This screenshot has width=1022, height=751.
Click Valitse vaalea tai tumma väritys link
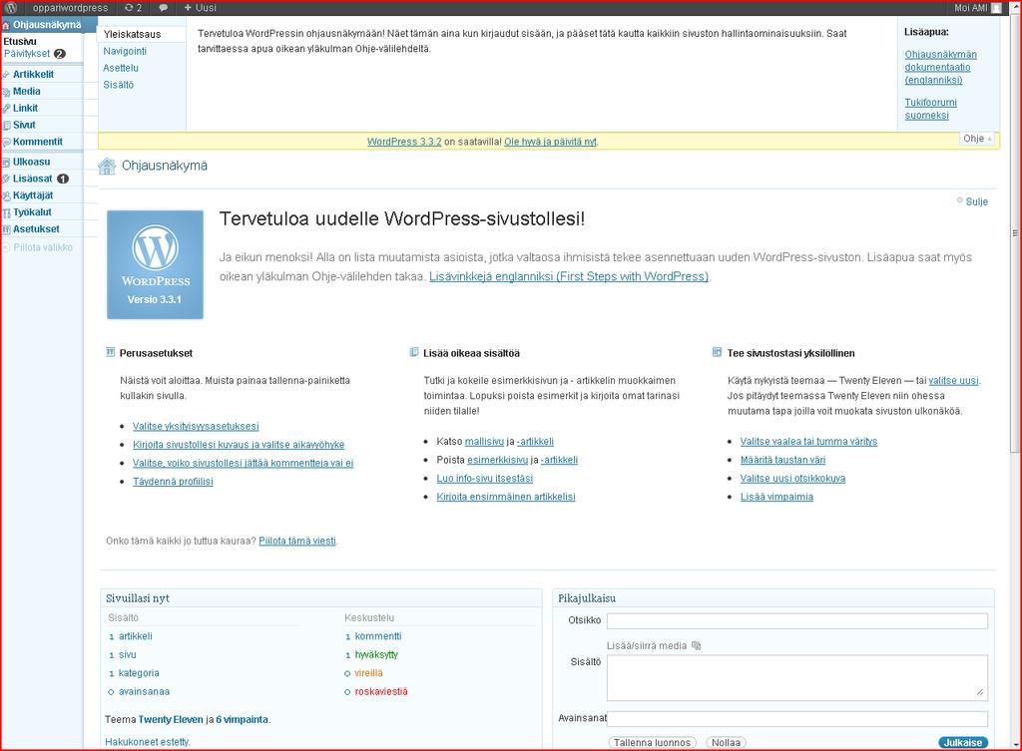pyautogui.click(x=808, y=442)
